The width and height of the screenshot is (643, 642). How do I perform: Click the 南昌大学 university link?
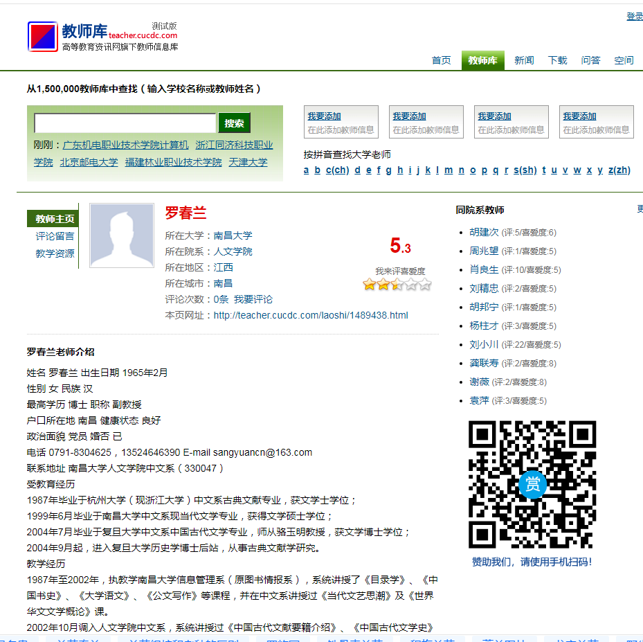point(233,235)
